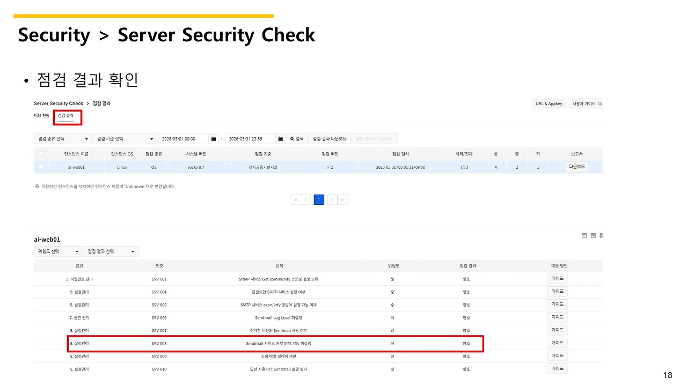The image size is (687, 386).
Task: Go to first page of results
Action: point(296,199)
